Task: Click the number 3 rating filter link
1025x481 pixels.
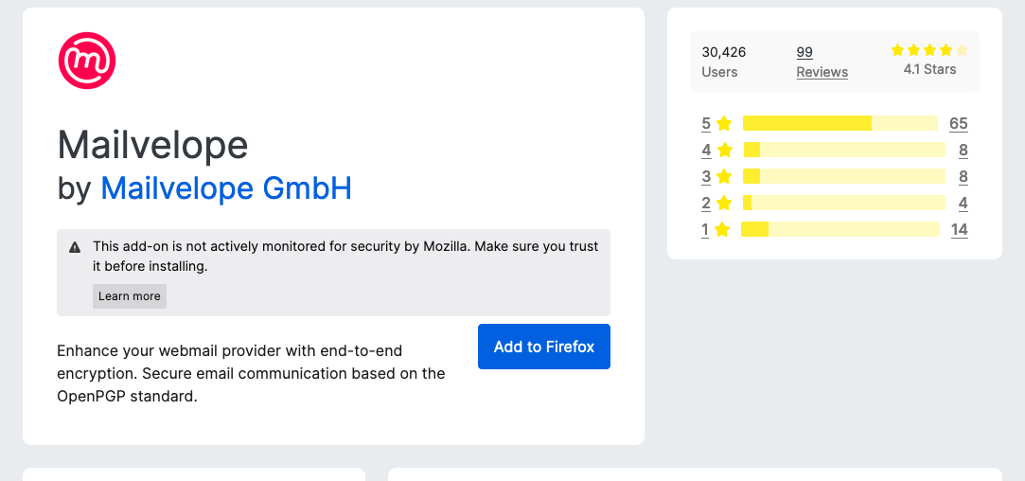Action: pyautogui.click(x=706, y=177)
